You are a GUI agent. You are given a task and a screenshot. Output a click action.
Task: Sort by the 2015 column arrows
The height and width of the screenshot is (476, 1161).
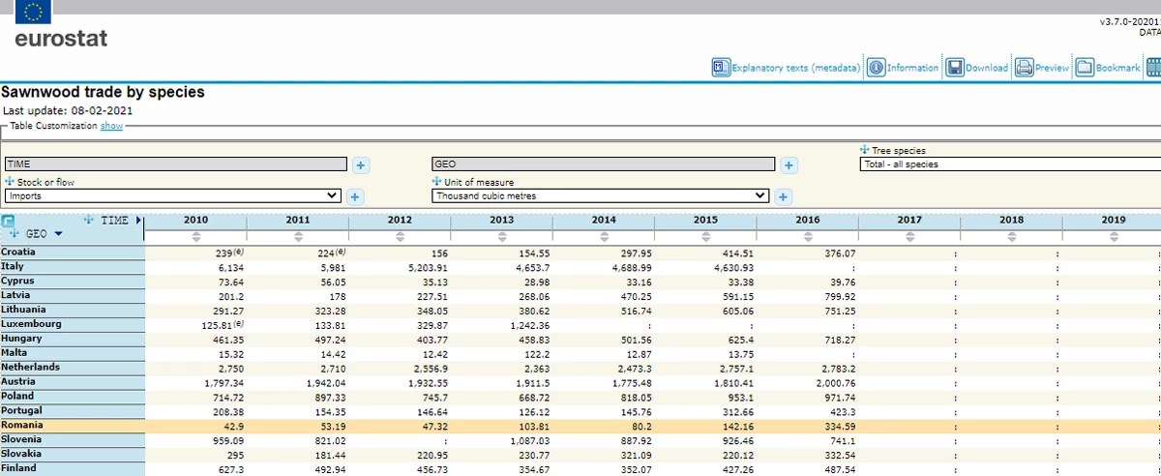point(705,236)
